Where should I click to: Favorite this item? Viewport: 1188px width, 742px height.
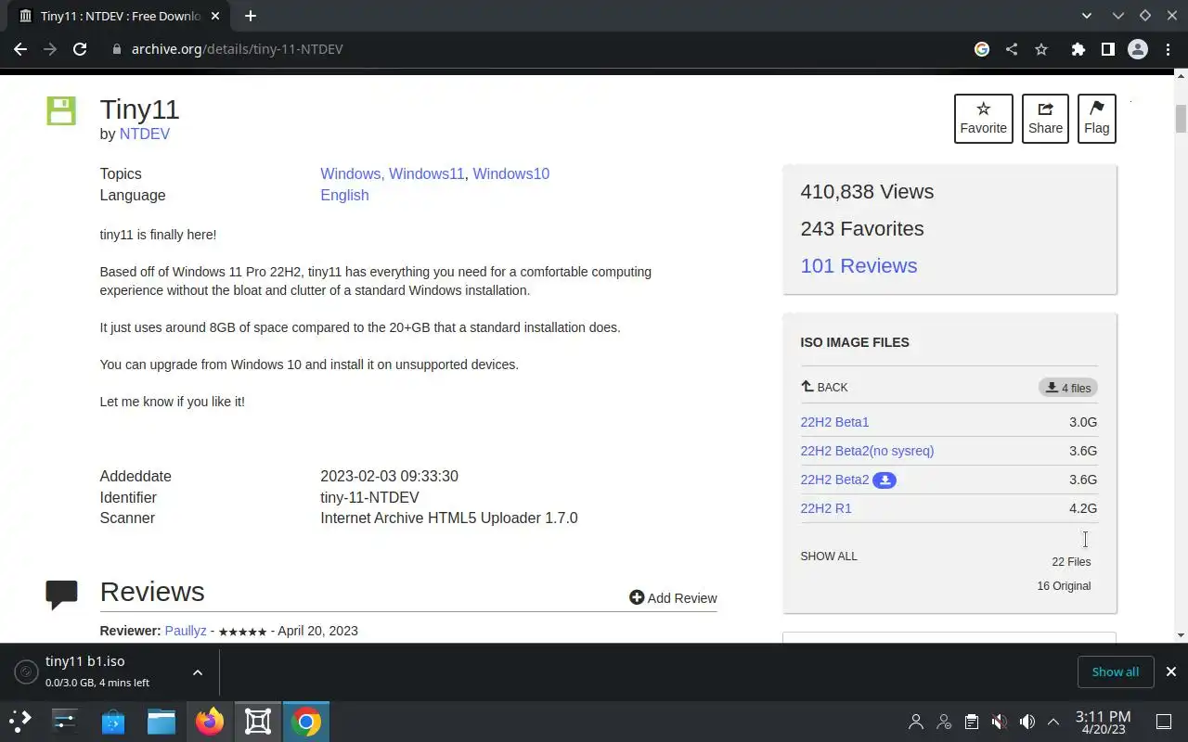pos(983,119)
